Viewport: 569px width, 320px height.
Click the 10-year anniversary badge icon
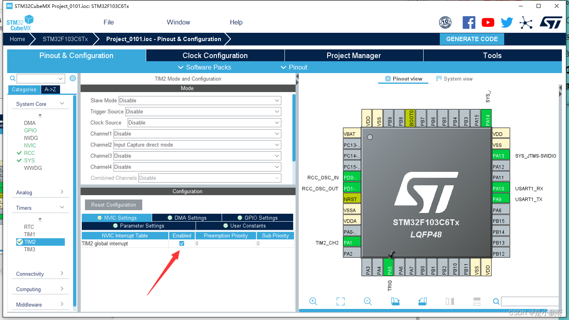coord(445,23)
